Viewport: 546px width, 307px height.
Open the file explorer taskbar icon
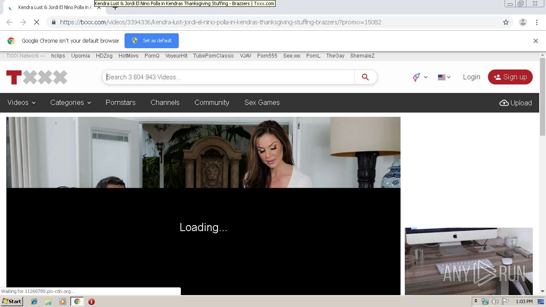[x=48, y=301]
